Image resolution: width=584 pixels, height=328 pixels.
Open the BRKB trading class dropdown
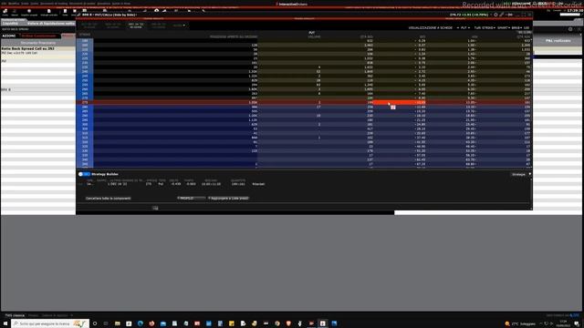click(x=516, y=28)
